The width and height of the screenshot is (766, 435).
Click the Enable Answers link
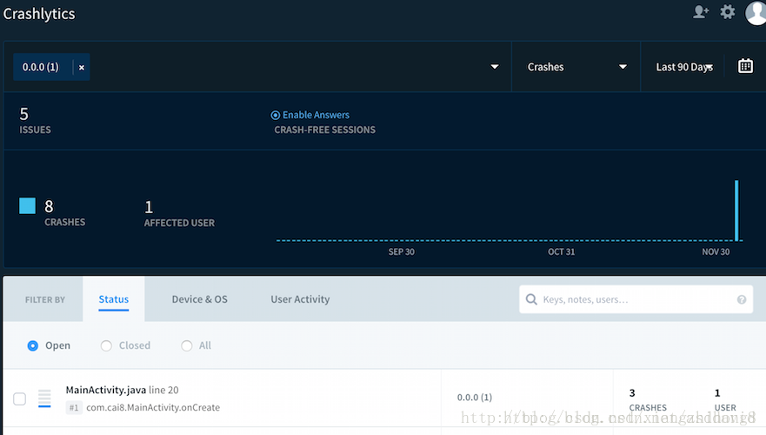click(316, 115)
